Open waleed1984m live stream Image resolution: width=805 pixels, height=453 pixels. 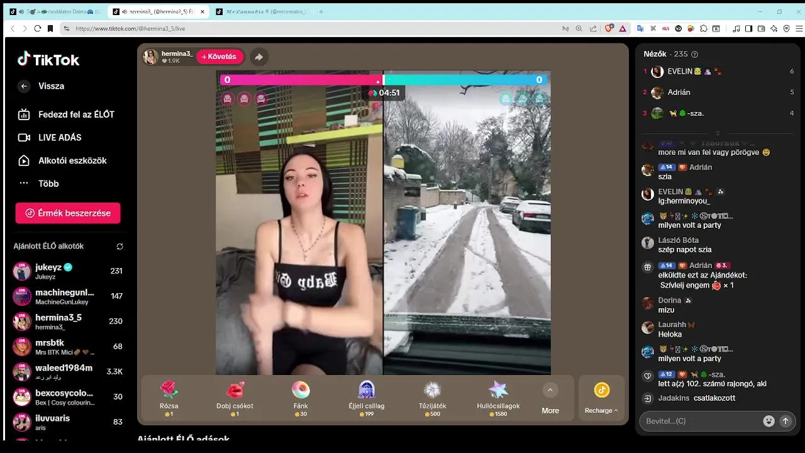pos(68,372)
